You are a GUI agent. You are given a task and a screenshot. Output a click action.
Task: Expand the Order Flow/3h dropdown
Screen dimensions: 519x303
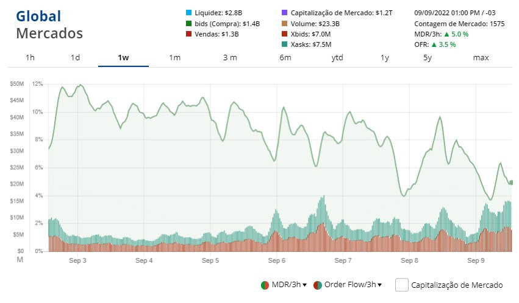coord(381,285)
